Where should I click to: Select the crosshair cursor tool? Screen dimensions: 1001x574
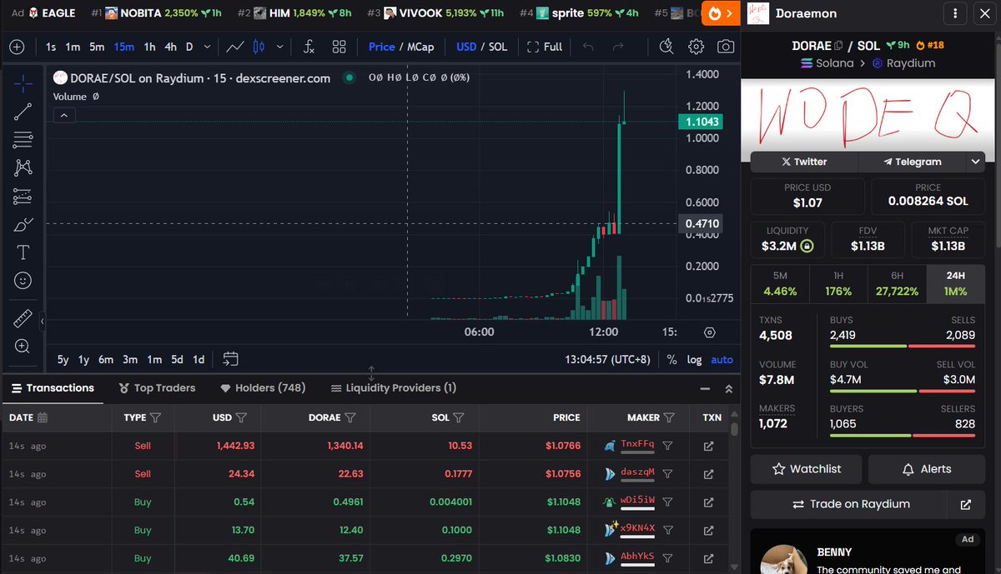(23, 83)
